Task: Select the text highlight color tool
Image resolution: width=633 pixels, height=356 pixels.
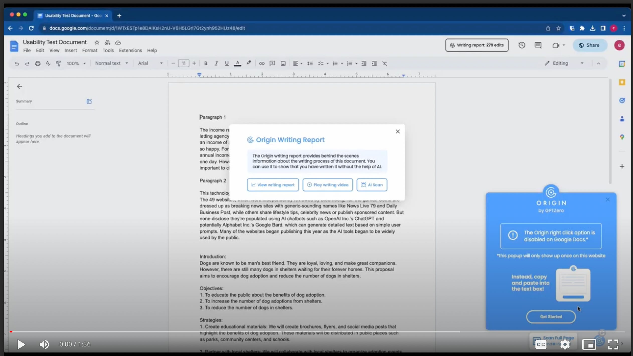Action: pyautogui.click(x=249, y=63)
